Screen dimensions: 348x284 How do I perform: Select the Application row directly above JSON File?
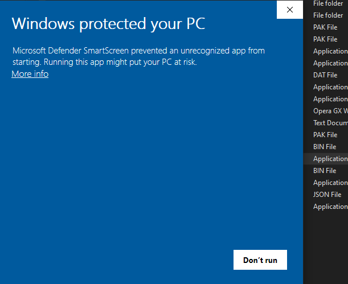330,183
